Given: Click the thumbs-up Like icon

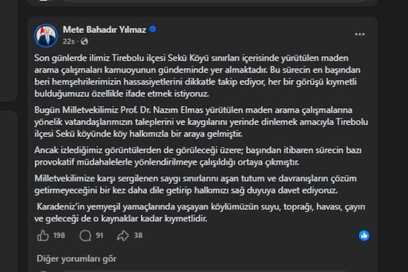Looking at the screenshot, I should 42,235.
